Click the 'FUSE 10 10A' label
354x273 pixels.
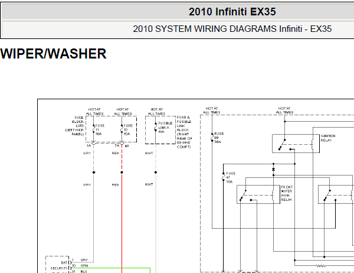pyautogui.click(x=128, y=129)
